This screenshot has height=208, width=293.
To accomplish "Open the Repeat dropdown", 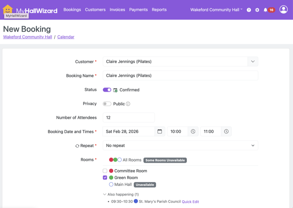I will 180,145.
